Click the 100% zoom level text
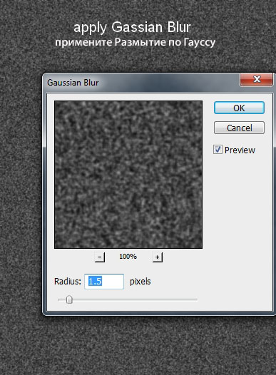This screenshot has width=276, height=375. [128, 257]
